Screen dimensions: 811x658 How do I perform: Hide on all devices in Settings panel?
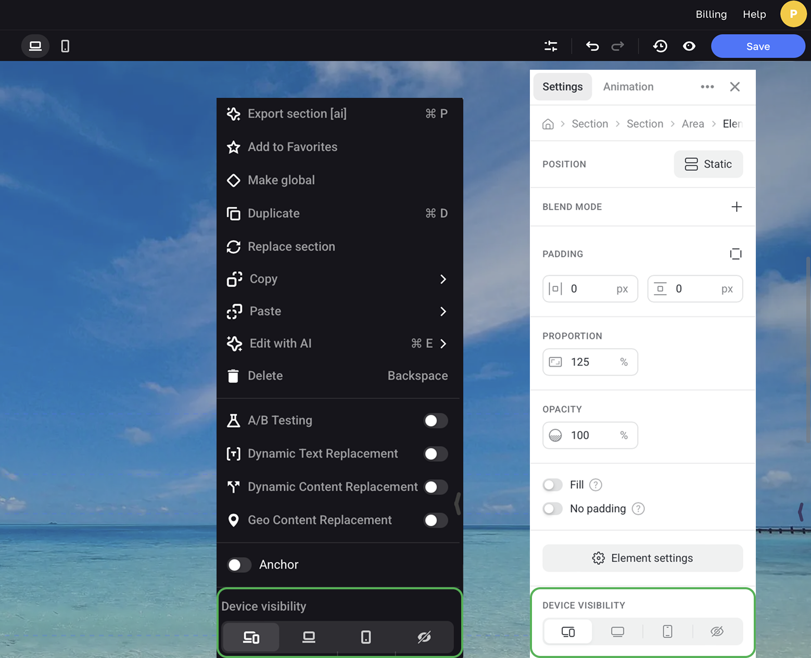717,631
